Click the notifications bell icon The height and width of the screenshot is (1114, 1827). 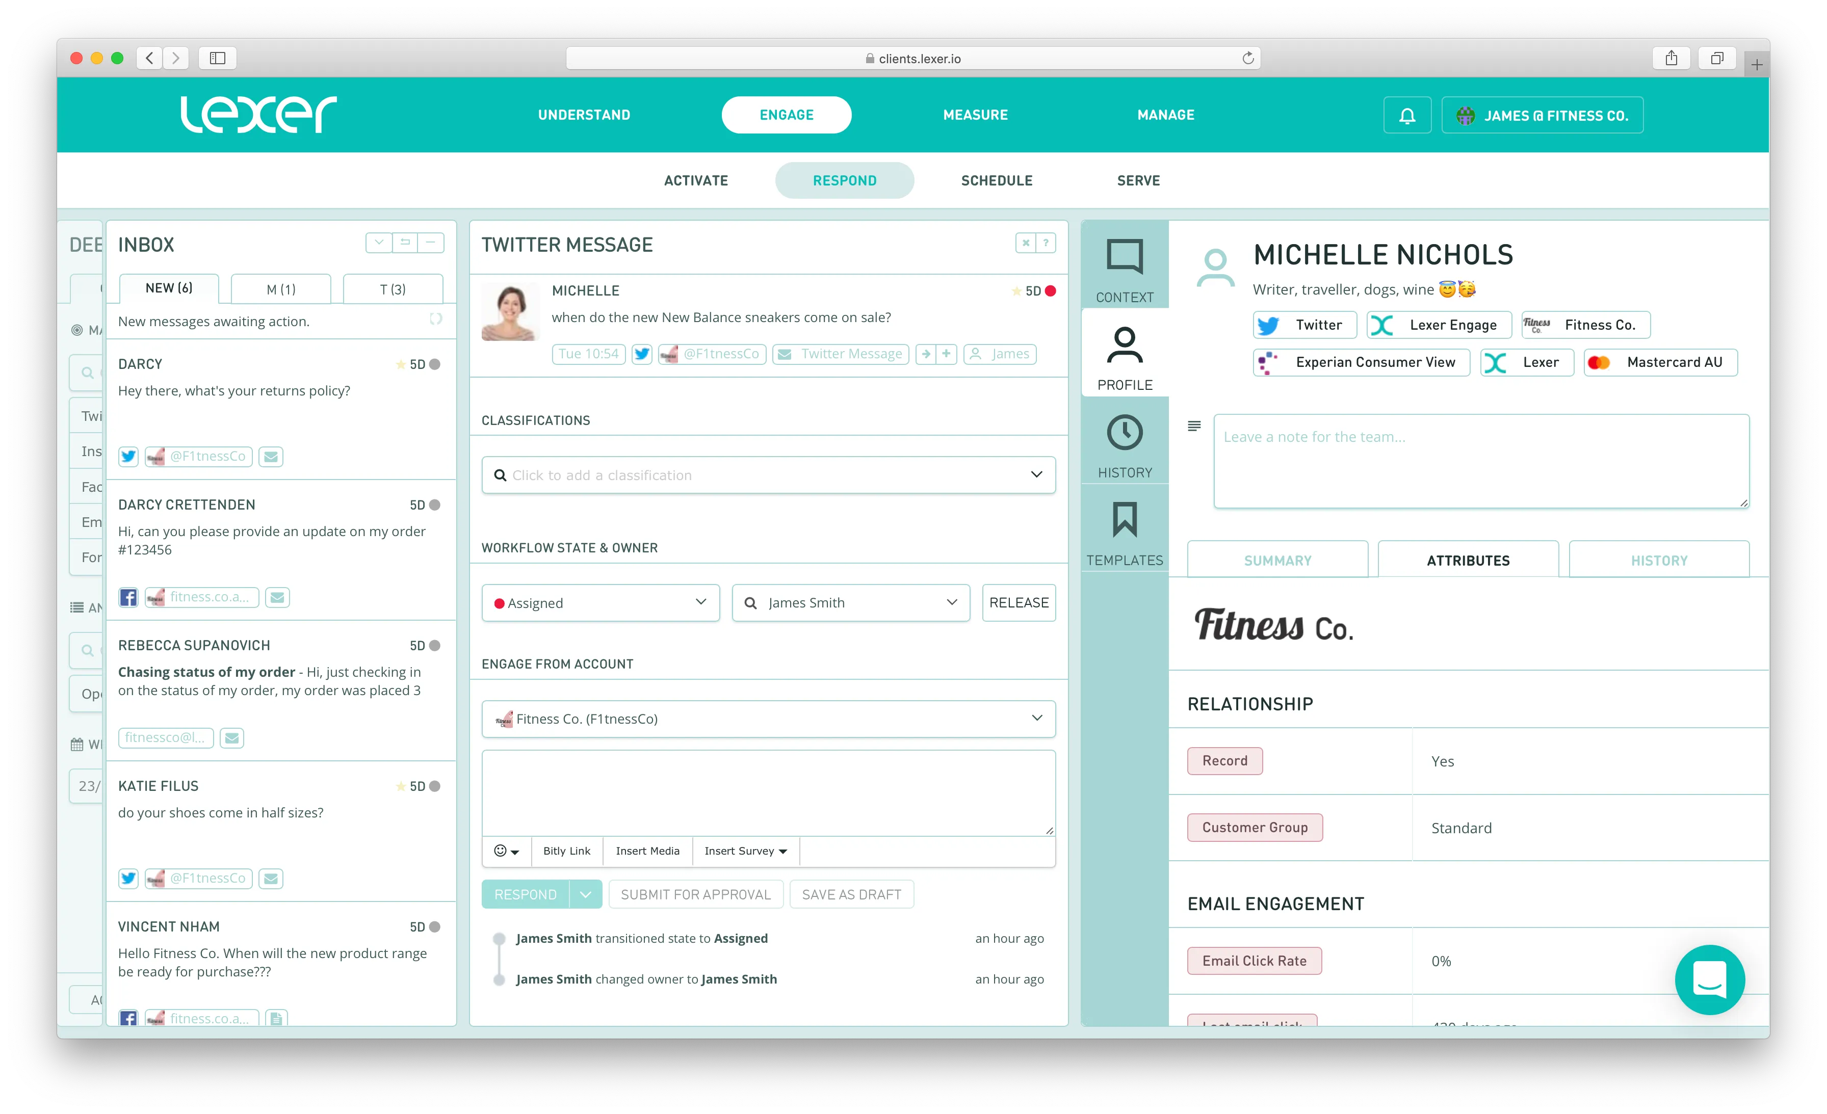1406,116
